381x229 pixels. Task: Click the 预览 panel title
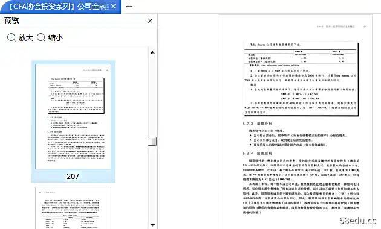pyautogui.click(x=11, y=21)
